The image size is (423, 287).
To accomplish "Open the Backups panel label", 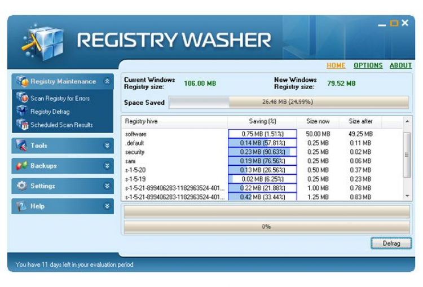I will (43, 166).
